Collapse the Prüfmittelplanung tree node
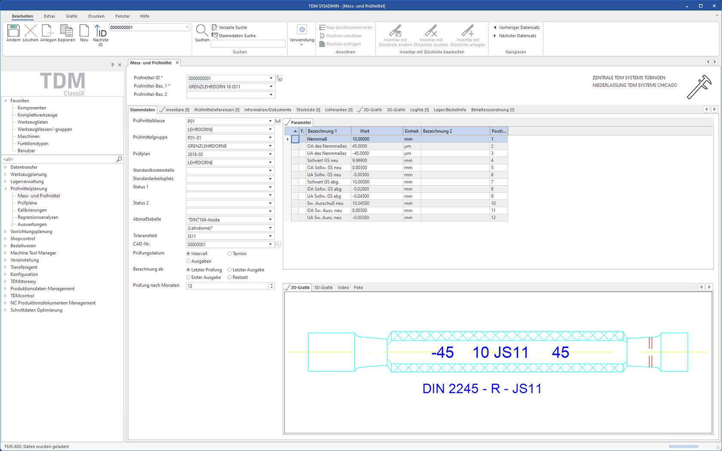This screenshot has width=722, height=451. pyautogui.click(x=6, y=189)
